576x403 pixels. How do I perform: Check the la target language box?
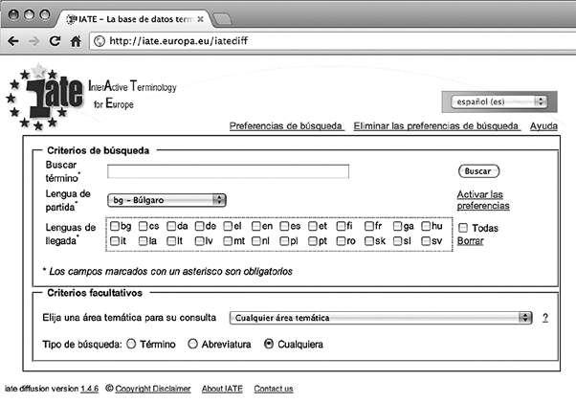click(143, 241)
